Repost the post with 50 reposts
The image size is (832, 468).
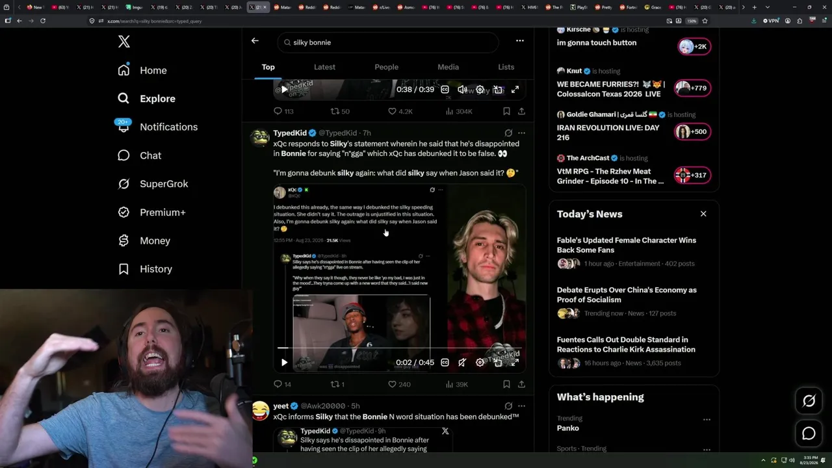(x=340, y=111)
